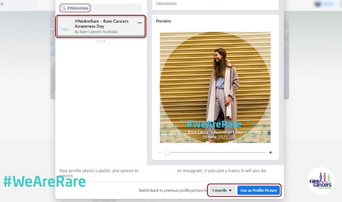Click the Rare Cancers Australia frame thumbnail
The image size is (342, 202).
tap(65, 25)
